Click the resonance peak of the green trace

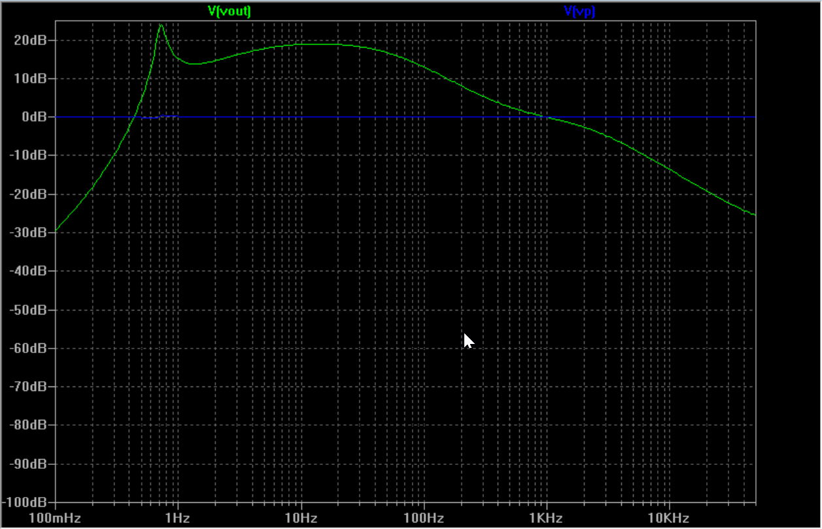click(x=160, y=25)
